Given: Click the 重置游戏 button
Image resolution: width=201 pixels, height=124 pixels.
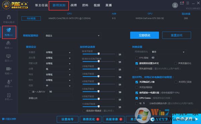Looking at the screenshot, I should click(x=177, y=35).
